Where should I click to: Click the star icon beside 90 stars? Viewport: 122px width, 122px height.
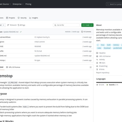tap(97, 63)
